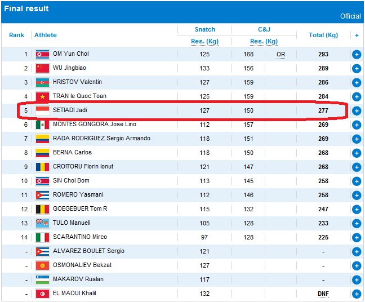
Task: Click the Tunisia flag beside EL MAOUI Khalil
Action: point(42,294)
